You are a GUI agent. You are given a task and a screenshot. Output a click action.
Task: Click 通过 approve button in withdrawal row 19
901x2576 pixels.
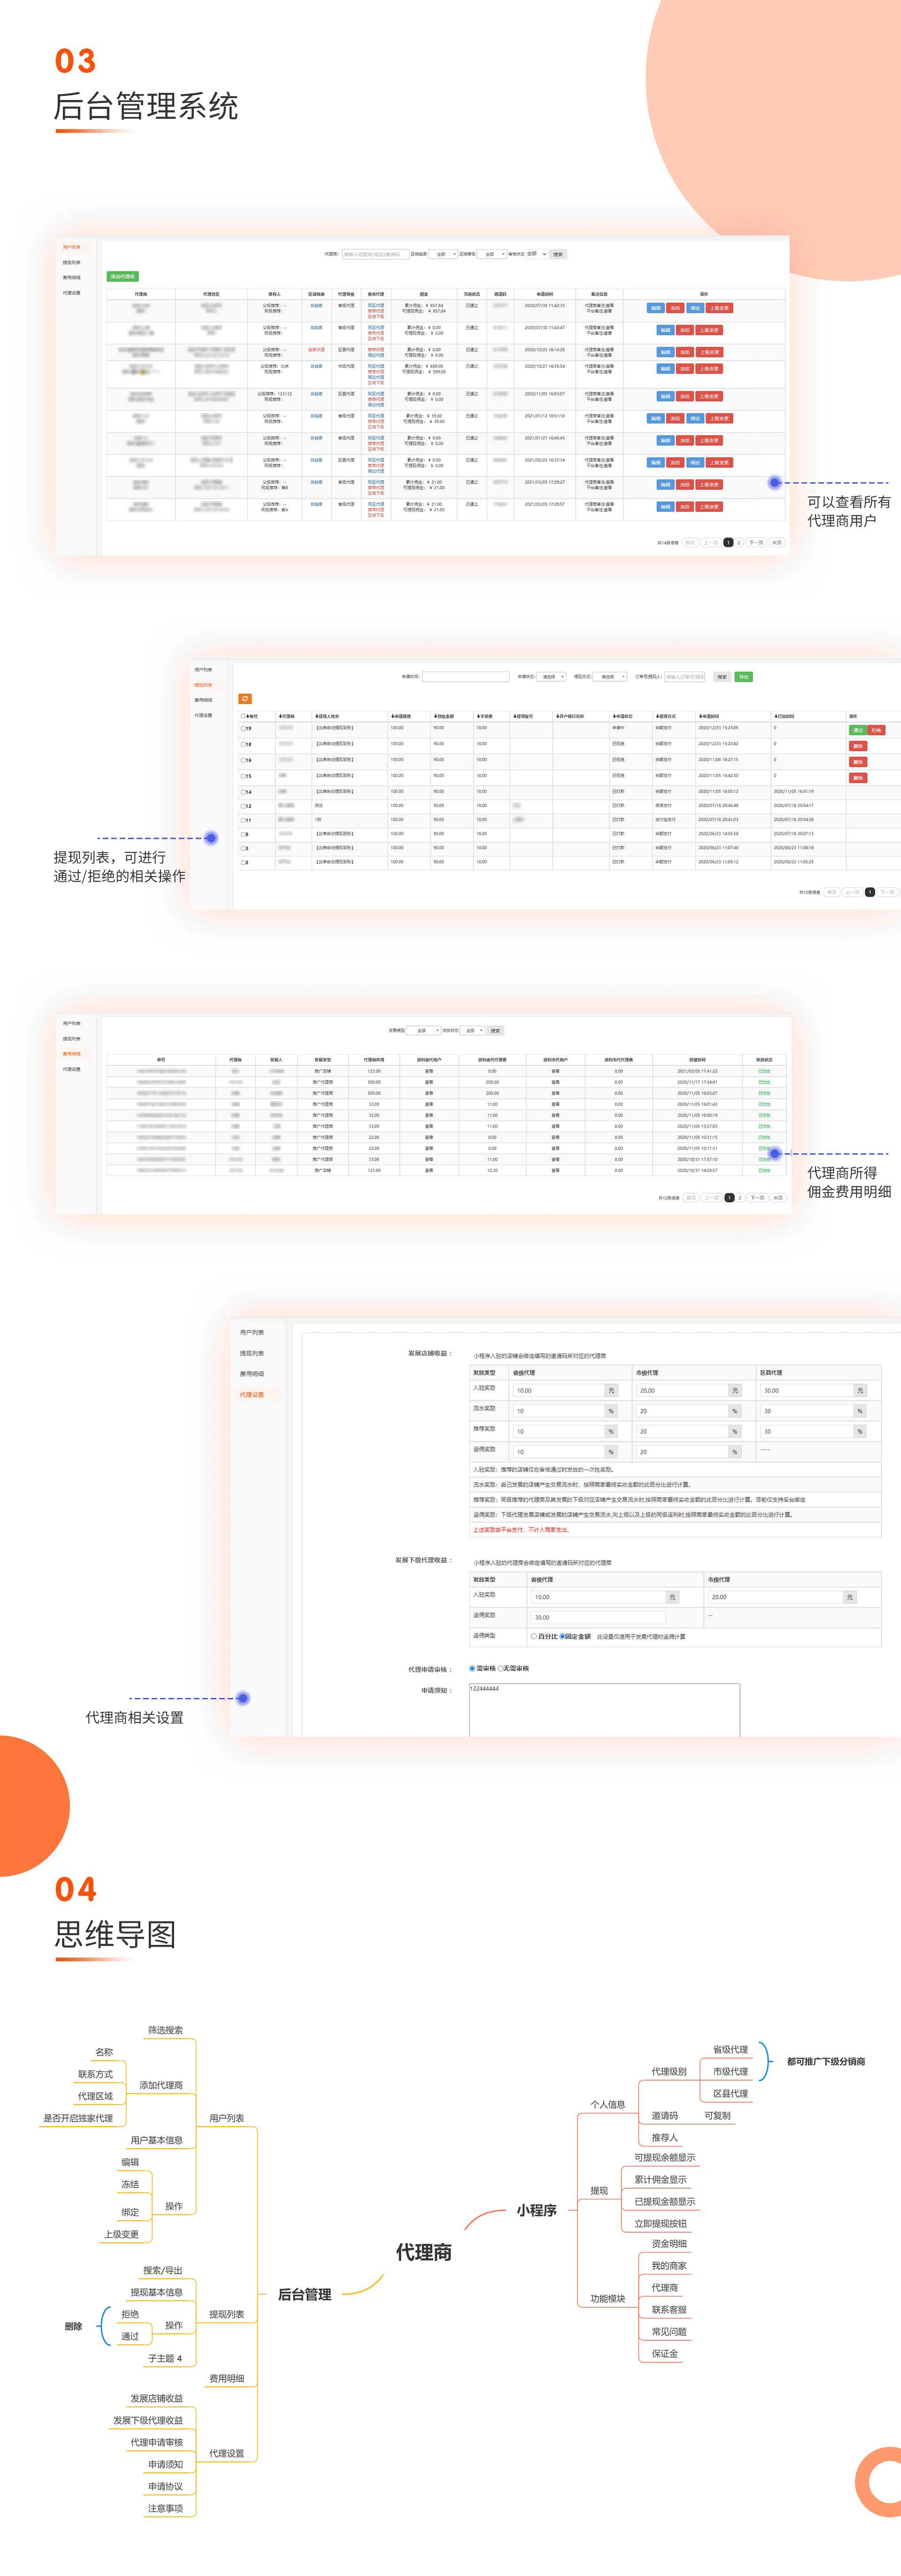(x=857, y=730)
